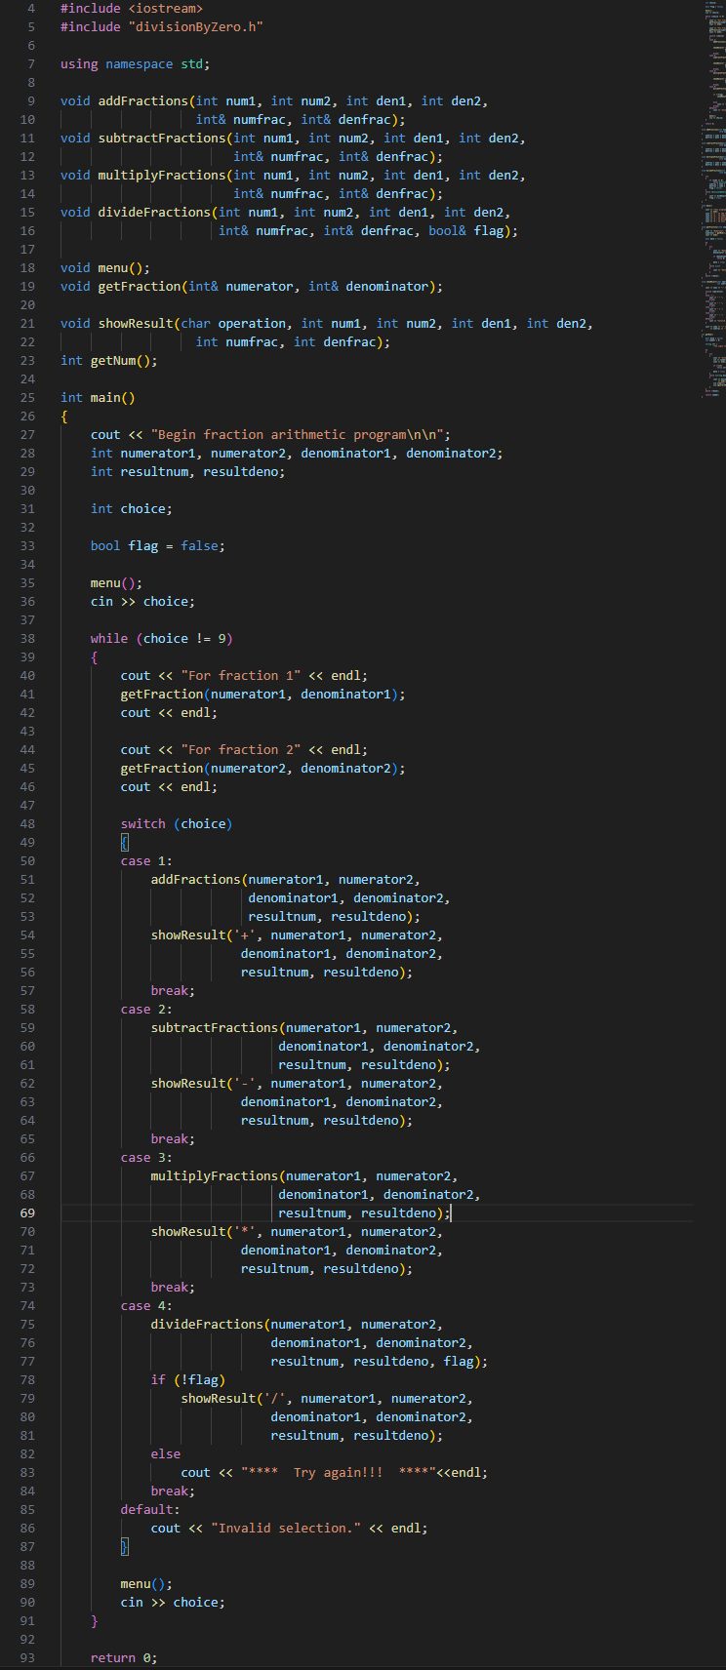
Task: Click the "void menu();" declaration
Action: pyautogui.click(x=105, y=267)
